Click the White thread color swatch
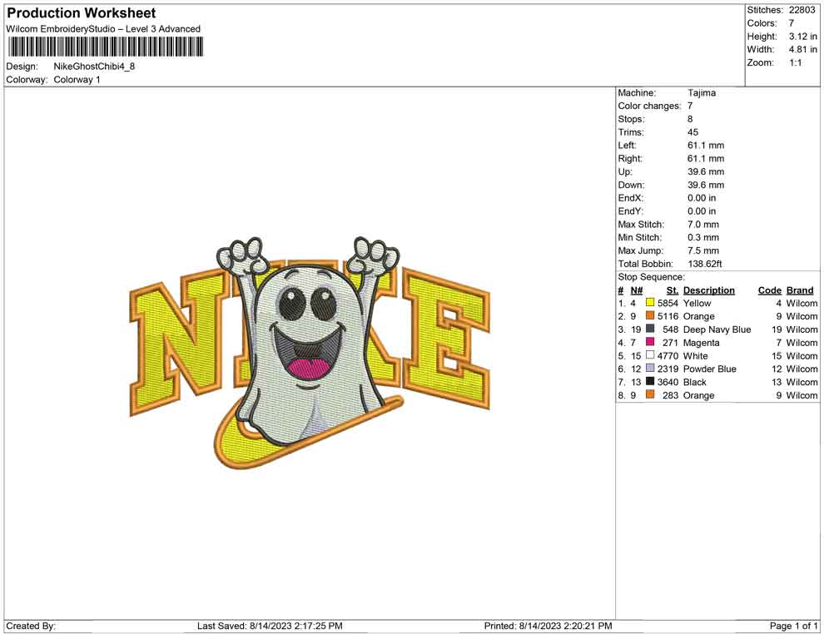Image resolution: width=824 pixels, height=634 pixels. click(x=650, y=355)
